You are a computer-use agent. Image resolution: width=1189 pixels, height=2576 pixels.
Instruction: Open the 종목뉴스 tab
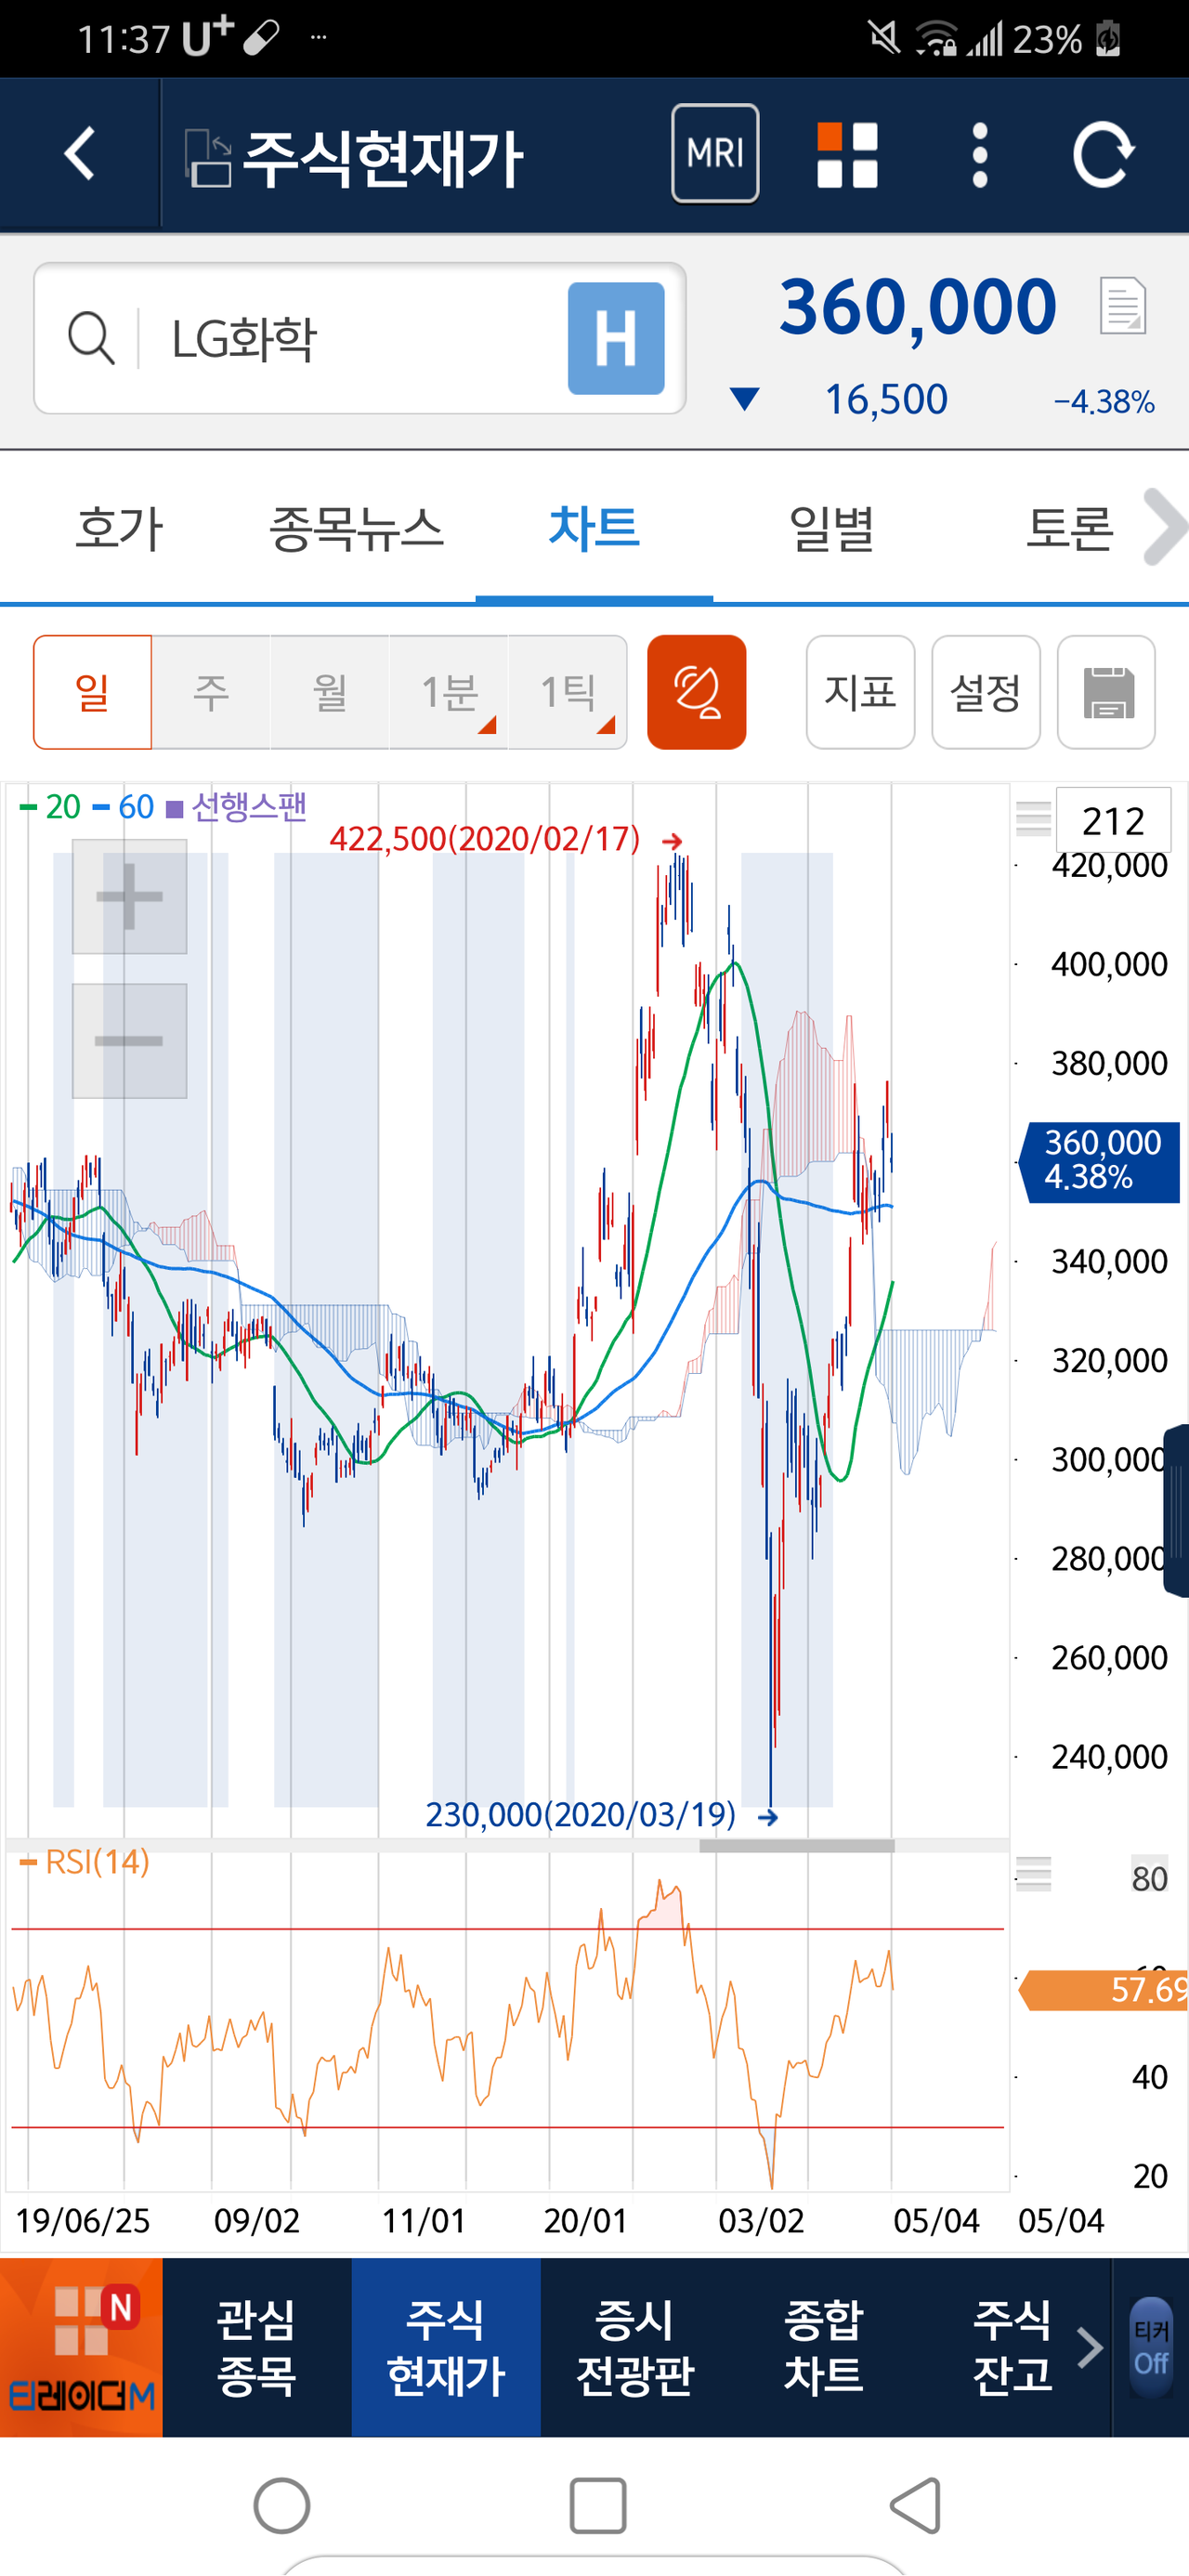(x=356, y=528)
